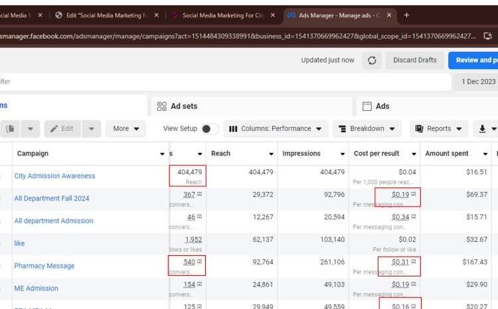
Task: Open the Reports dropdown menu
Action: [x=438, y=129]
